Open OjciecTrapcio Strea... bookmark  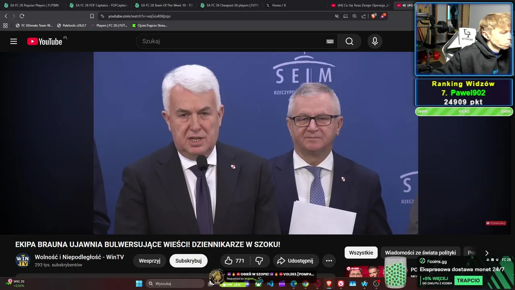point(150,25)
